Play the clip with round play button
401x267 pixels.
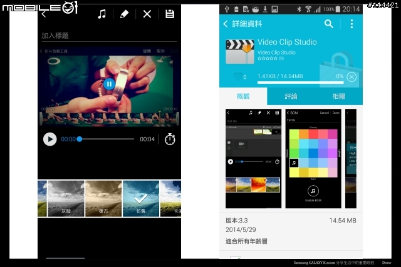pyautogui.click(x=50, y=139)
